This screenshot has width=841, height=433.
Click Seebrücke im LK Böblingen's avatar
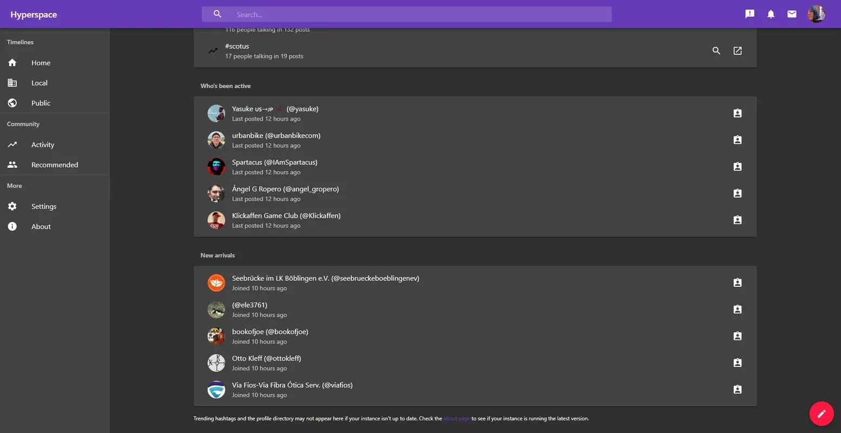point(216,283)
